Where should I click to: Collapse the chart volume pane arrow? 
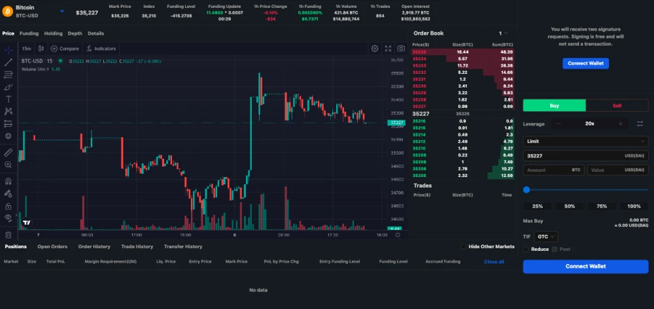[x=17, y=216]
